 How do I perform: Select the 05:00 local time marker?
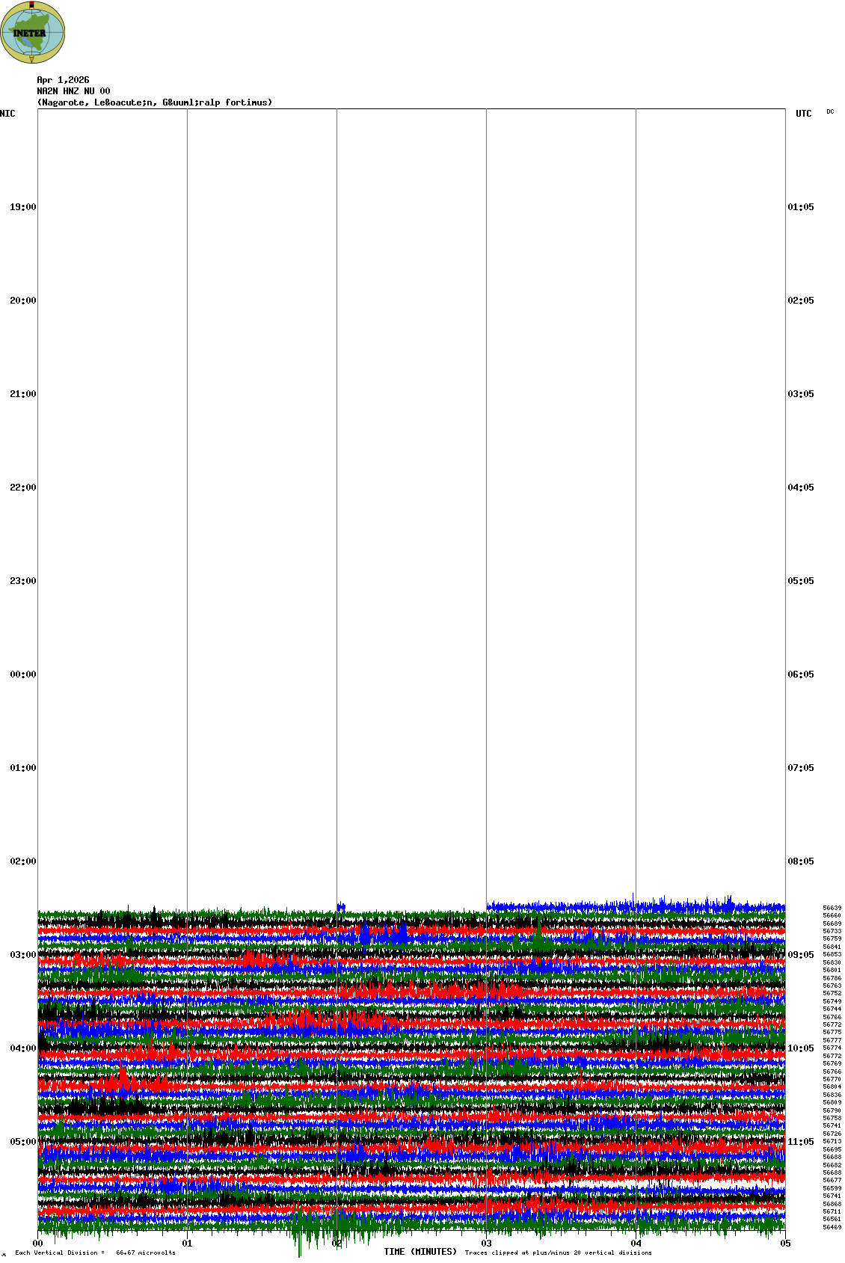point(22,1142)
